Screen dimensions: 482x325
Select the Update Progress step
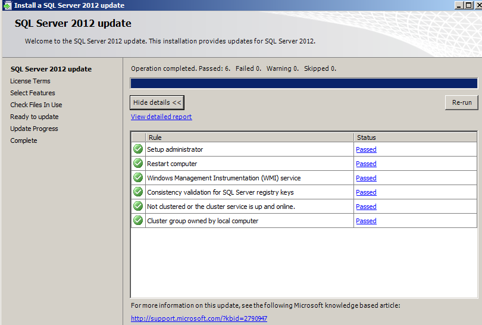coord(34,129)
